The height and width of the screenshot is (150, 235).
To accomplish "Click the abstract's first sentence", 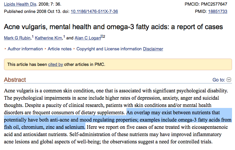I will pos(116,90).
